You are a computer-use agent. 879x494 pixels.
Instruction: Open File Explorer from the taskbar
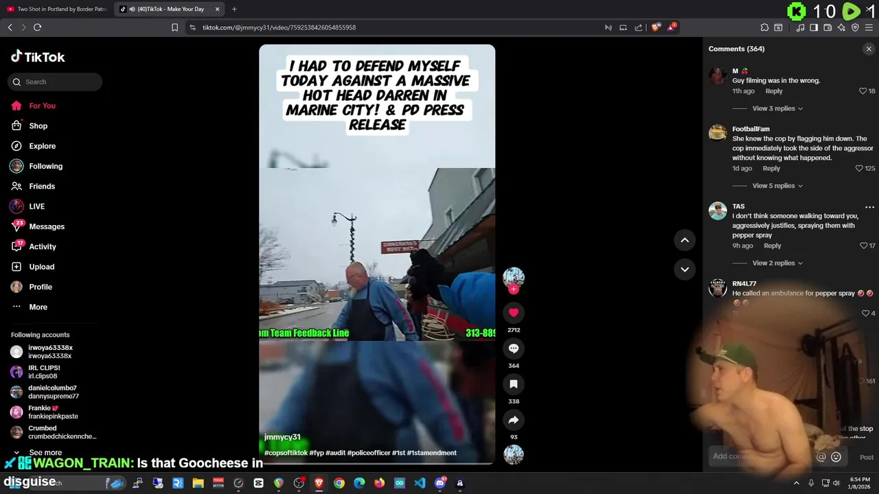click(x=198, y=483)
